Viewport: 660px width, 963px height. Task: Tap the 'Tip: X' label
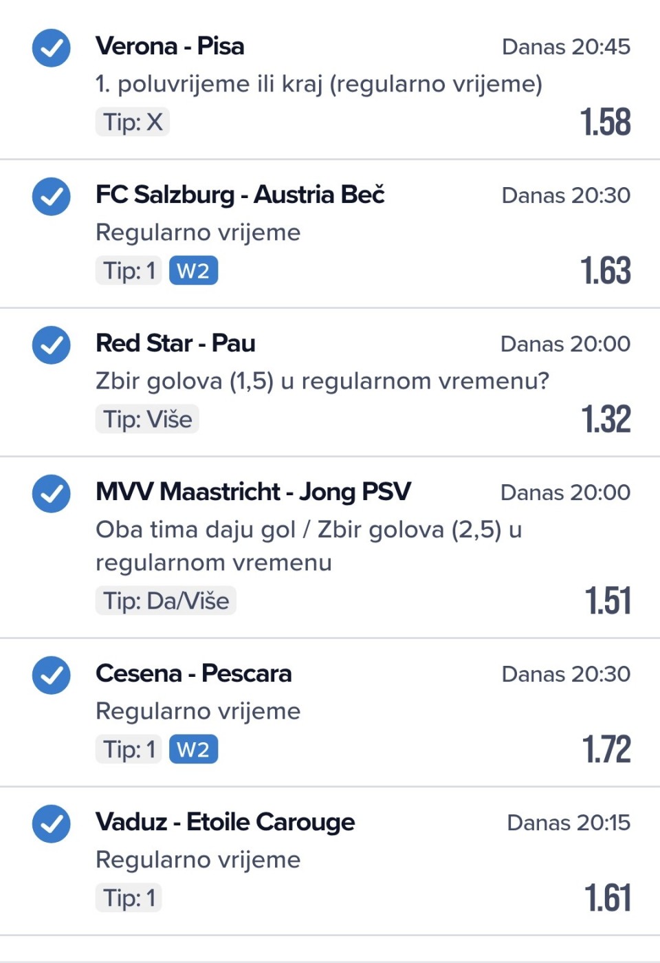click(x=133, y=122)
